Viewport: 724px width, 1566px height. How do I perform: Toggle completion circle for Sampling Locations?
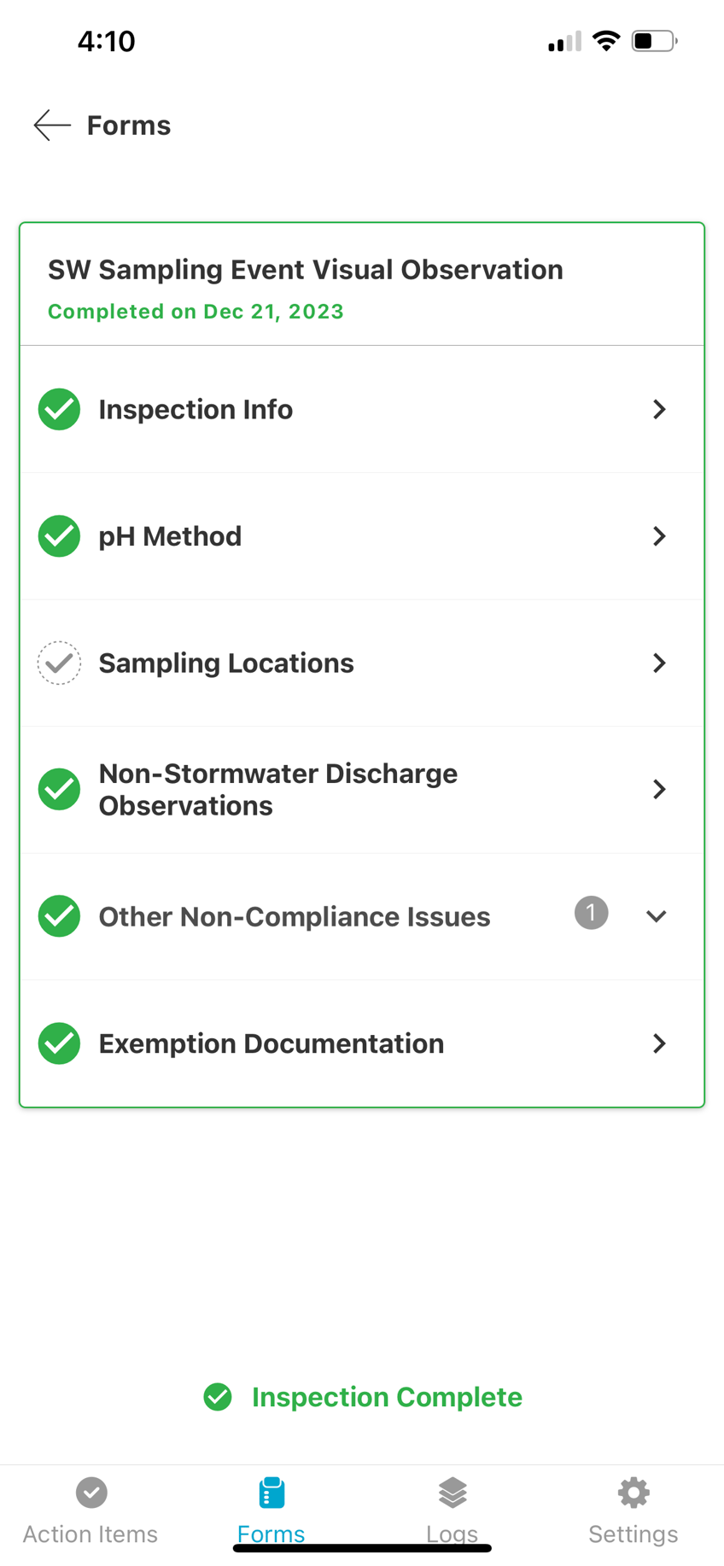[x=58, y=663]
